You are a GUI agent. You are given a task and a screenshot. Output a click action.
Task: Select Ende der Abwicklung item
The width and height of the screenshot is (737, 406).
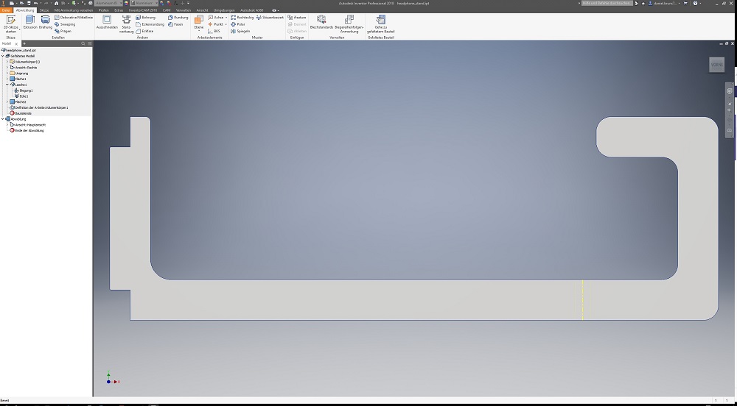(27, 130)
